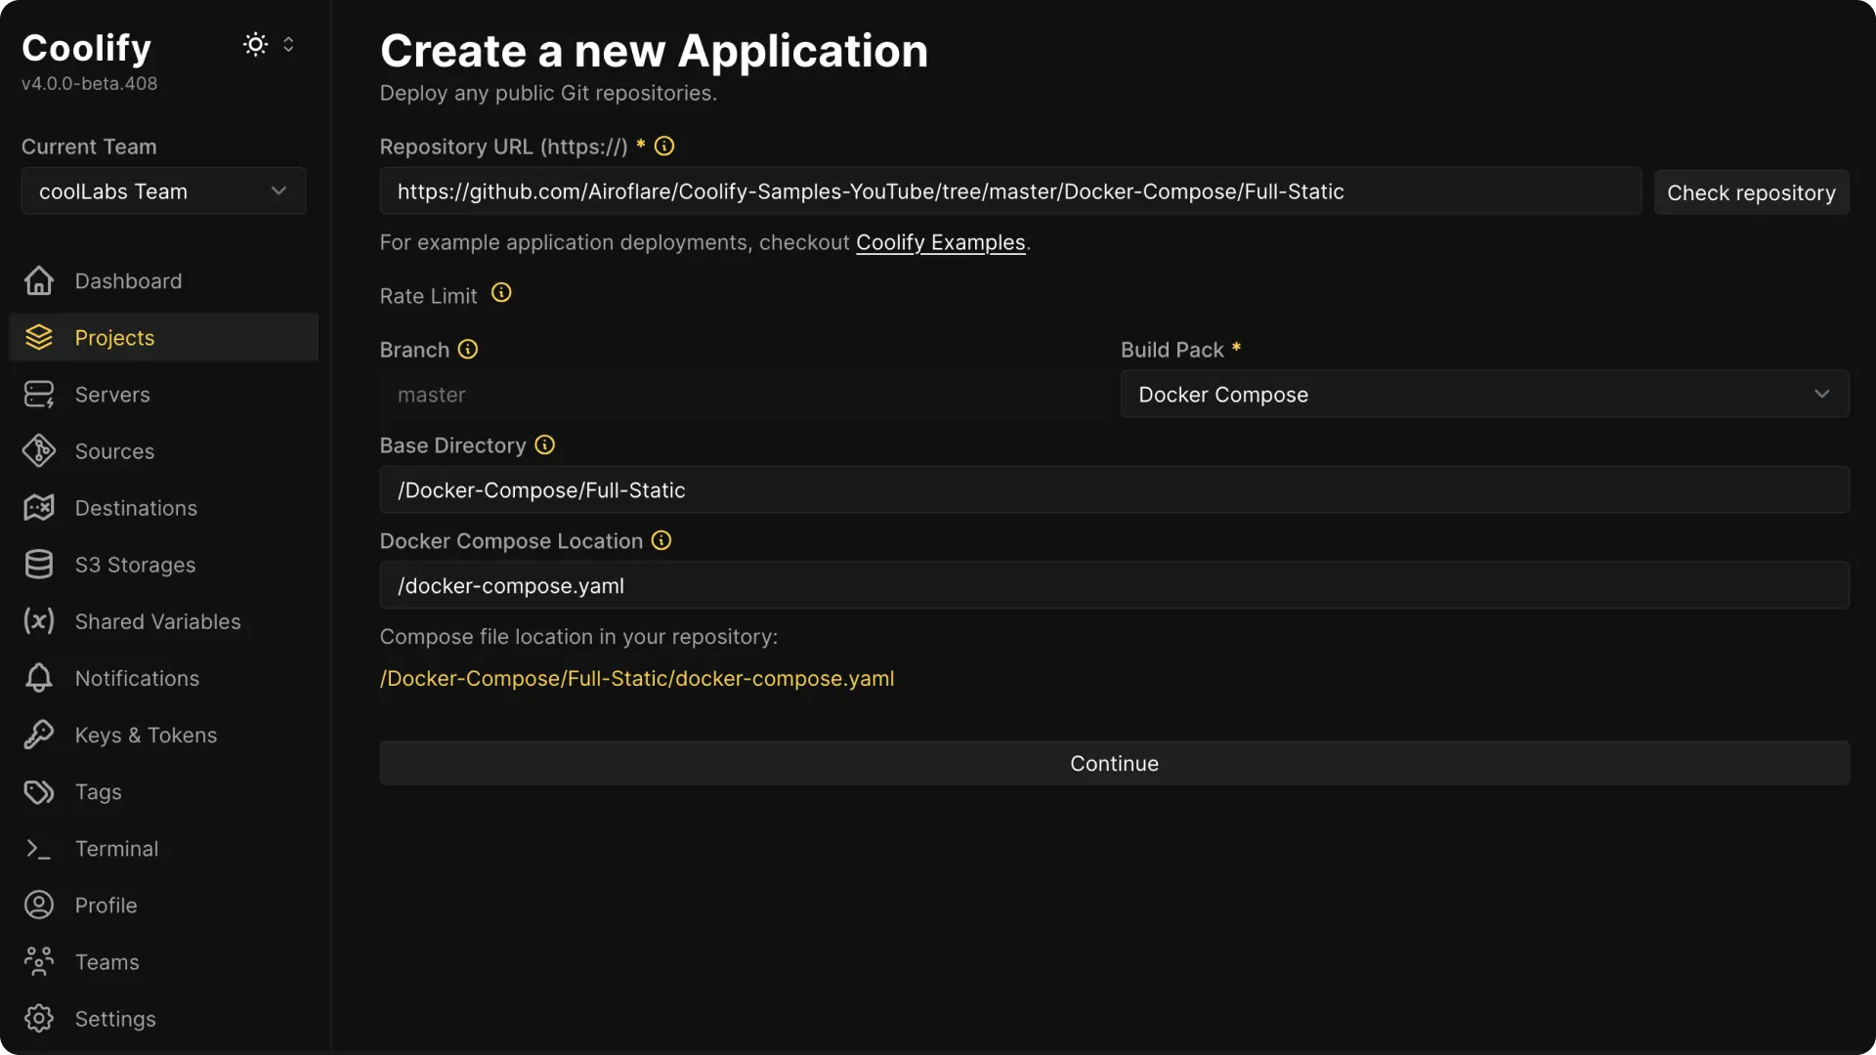Click the version switcher chevrons next to theme icon
1876x1055 pixels.
click(288, 44)
